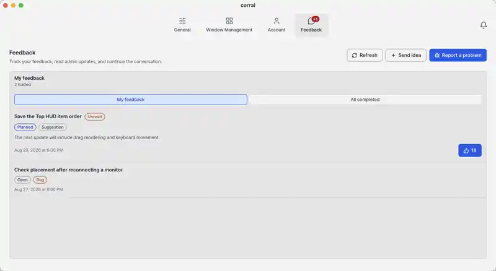Switch to the All completed segment
The width and height of the screenshot is (496, 271).
click(x=365, y=100)
